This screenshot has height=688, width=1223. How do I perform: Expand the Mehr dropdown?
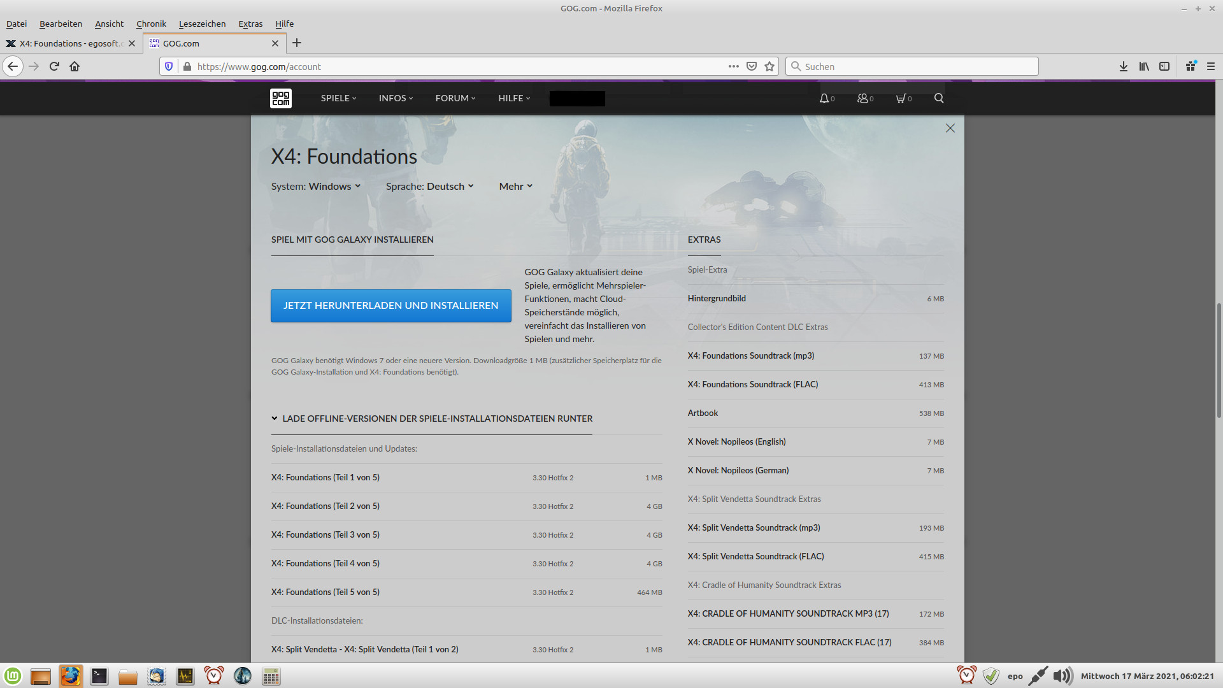click(x=516, y=186)
